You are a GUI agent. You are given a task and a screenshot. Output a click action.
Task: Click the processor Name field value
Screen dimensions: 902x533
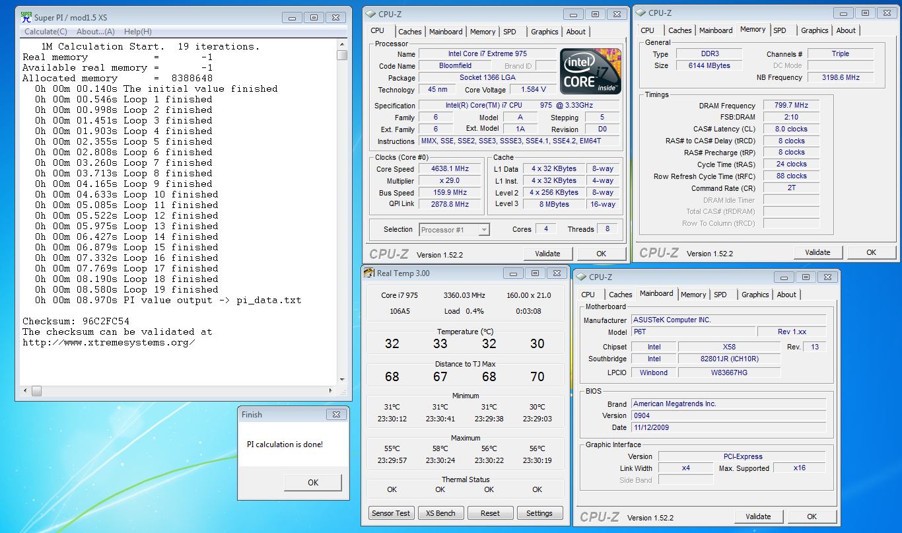point(488,54)
